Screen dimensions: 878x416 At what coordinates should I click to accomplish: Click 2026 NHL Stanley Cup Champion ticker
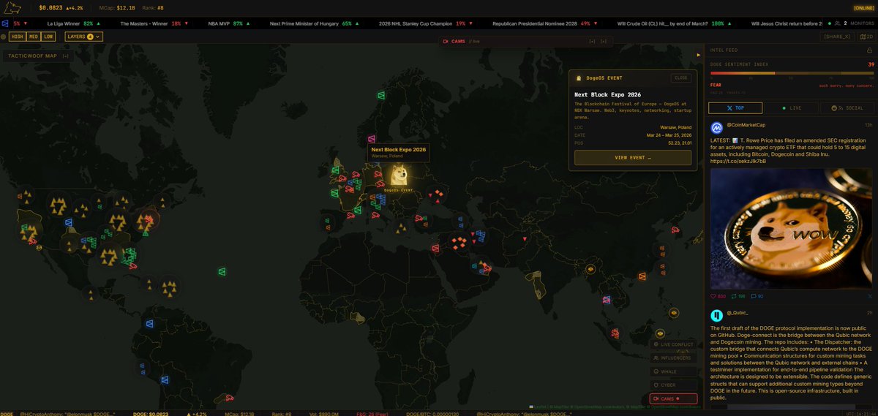pyautogui.click(x=424, y=23)
